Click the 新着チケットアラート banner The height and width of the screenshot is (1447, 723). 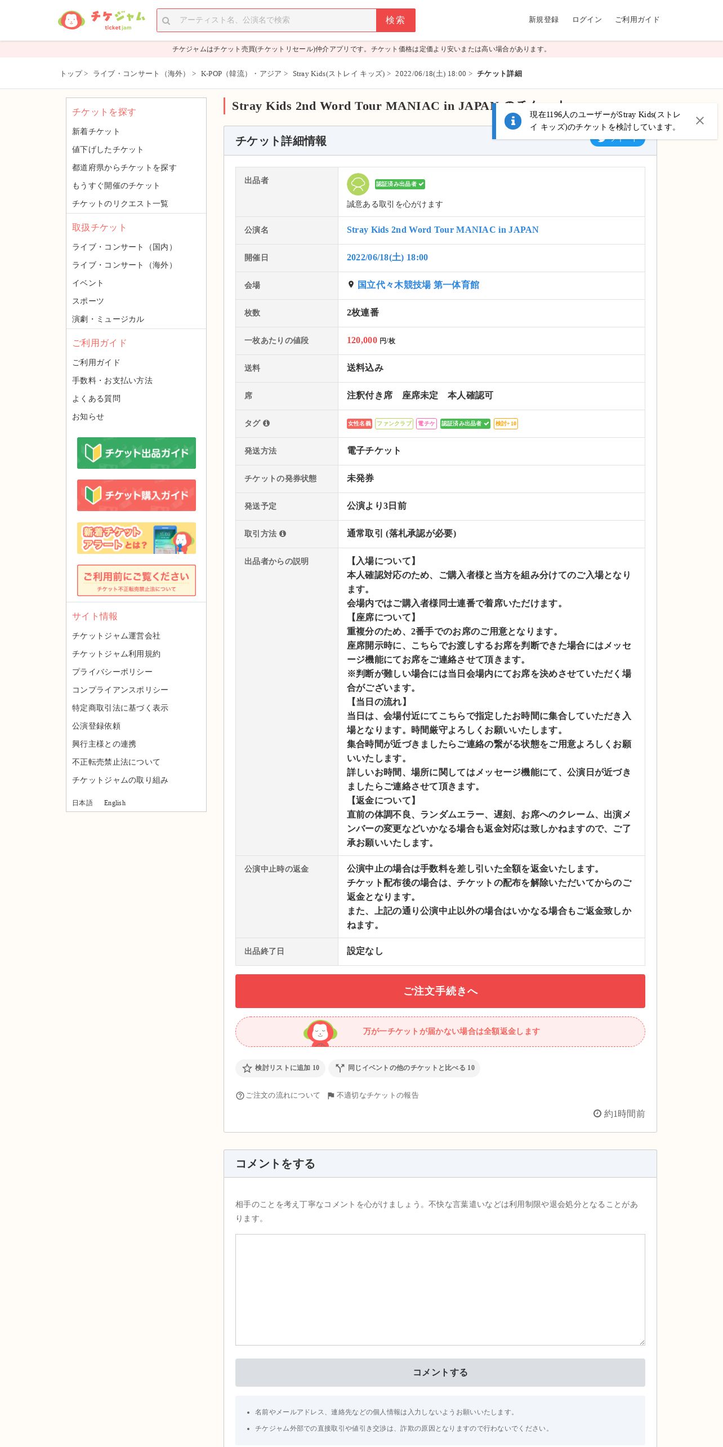pos(136,538)
